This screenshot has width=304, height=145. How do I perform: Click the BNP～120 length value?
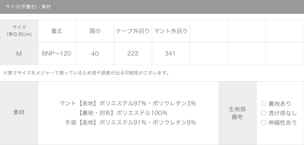click(57, 53)
